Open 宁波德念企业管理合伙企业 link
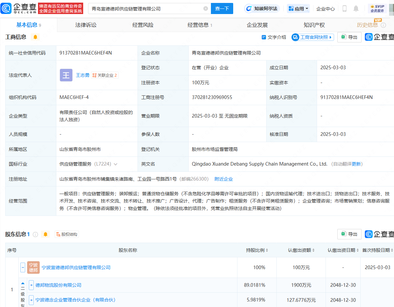This screenshot has height=307, width=394. coord(75,300)
